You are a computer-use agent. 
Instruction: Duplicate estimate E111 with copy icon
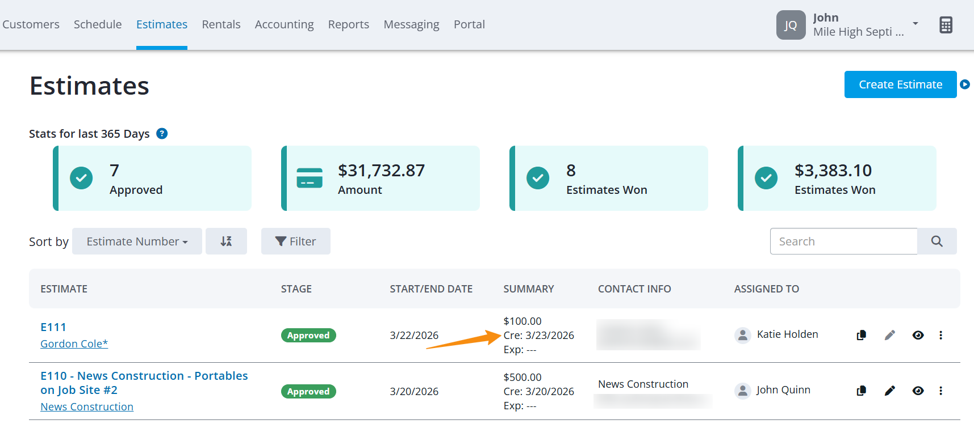tap(862, 335)
